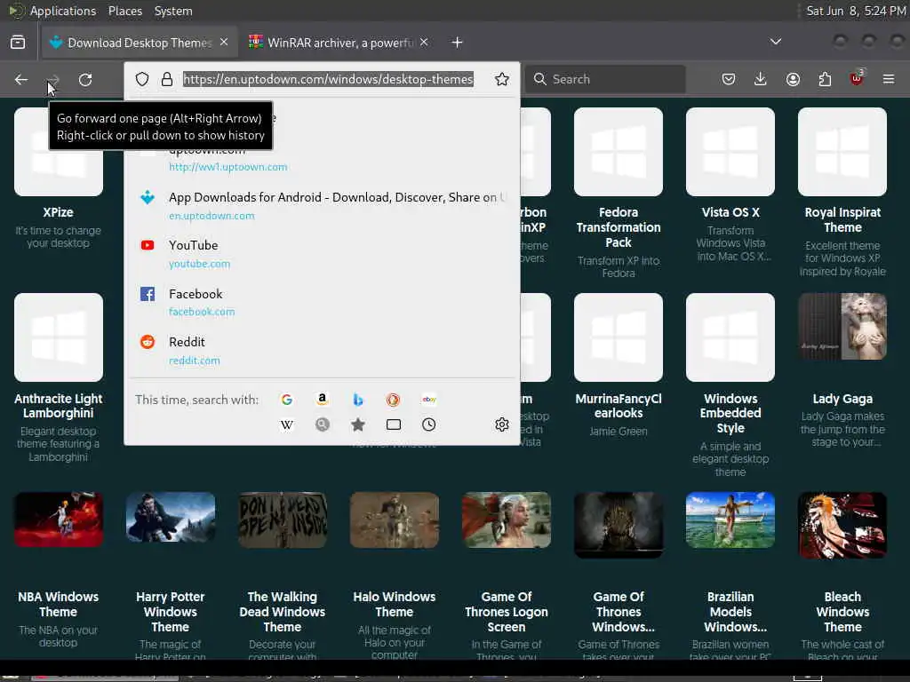Reload the current page
This screenshot has height=682, width=910.
pos(85,79)
